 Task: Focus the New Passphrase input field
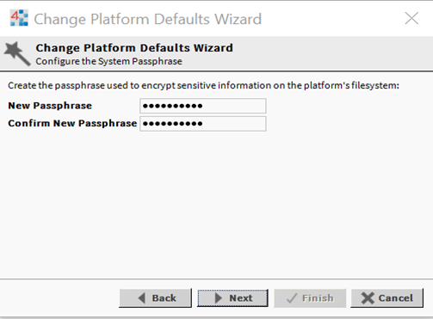[x=203, y=106]
